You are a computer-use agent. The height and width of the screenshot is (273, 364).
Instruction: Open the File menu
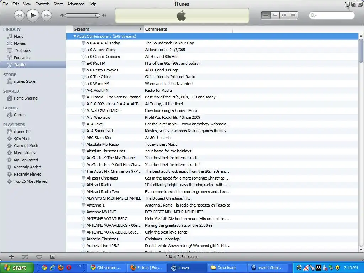(5, 4)
